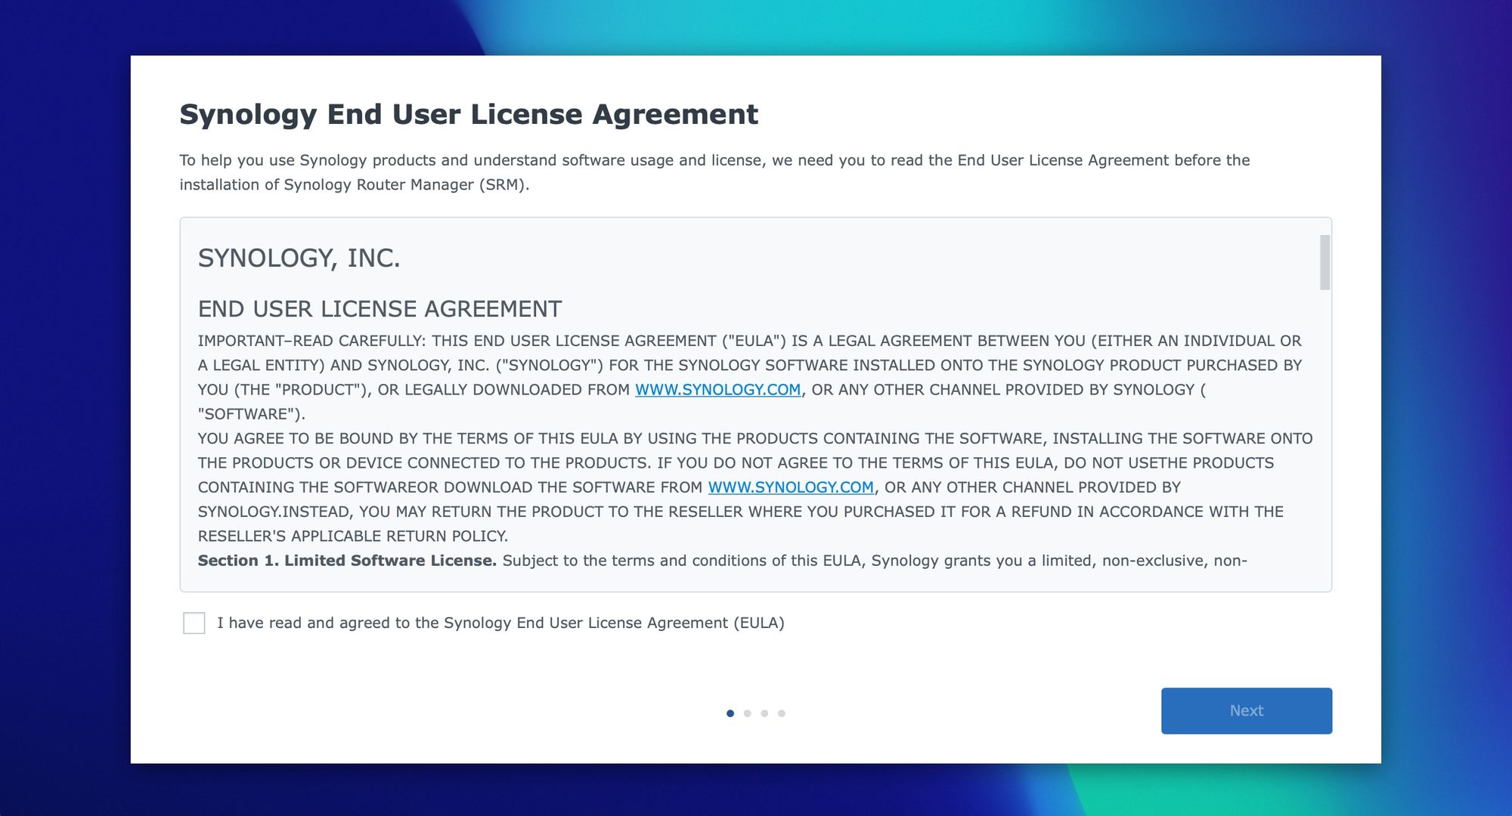Click the Next button

[1247, 711]
